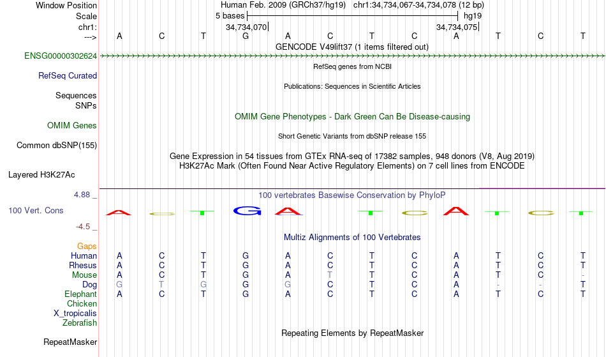The height and width of the screenshot is (357, 606).
Task: Click the 34,734,070 position marker
Action: (247, 27)
